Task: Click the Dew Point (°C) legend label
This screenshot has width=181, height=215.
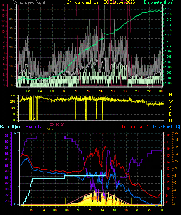Action: pos(167,127)
